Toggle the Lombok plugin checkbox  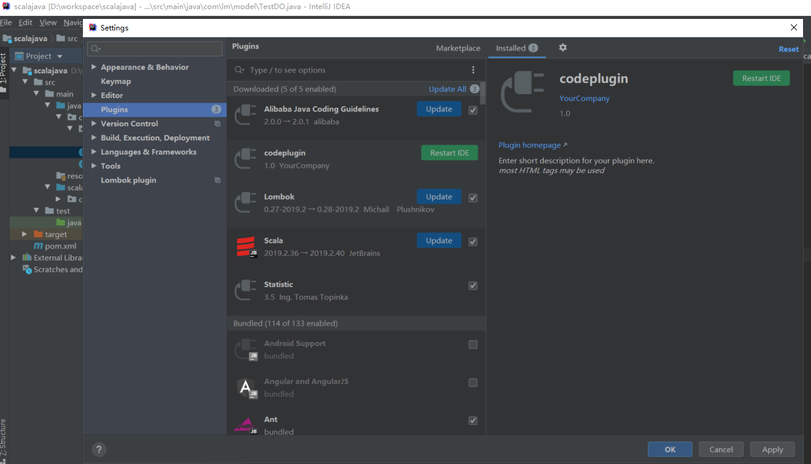click(473, 198)
